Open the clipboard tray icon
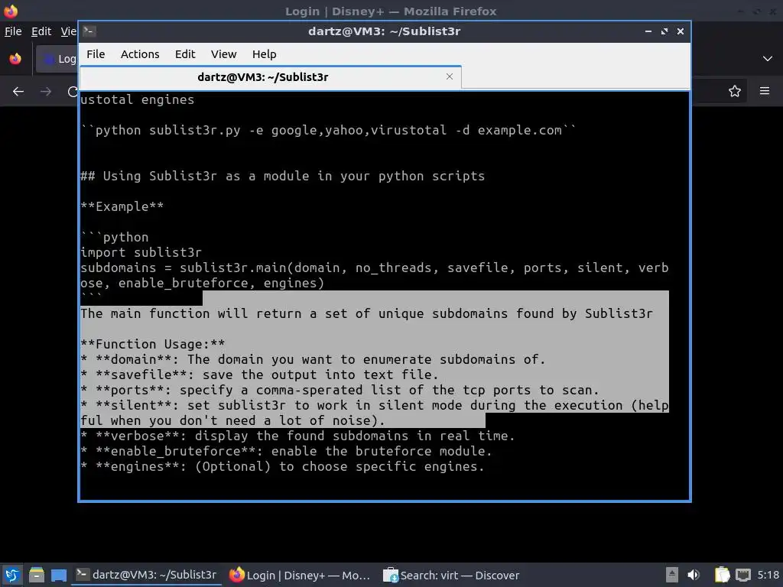This screenshot has height=587, width=783. click(x=722, y=575)
